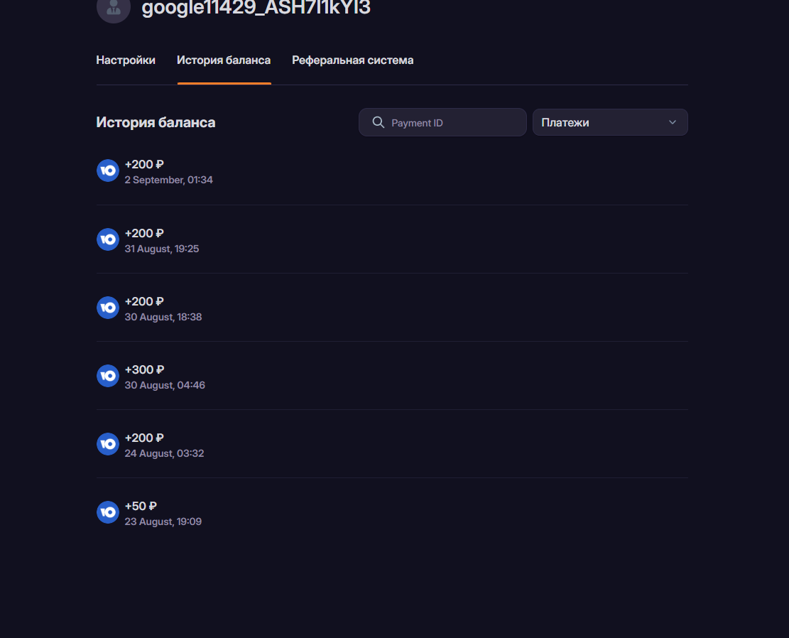
Task: Select +200 ₽ amount dated 30 August 18:38
Action: pos(144,302)
